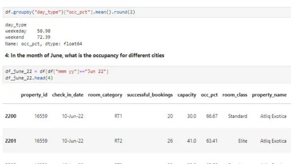Click the capacity column header
The width and height of the screenshot is (291, 164).
[187, 95]
